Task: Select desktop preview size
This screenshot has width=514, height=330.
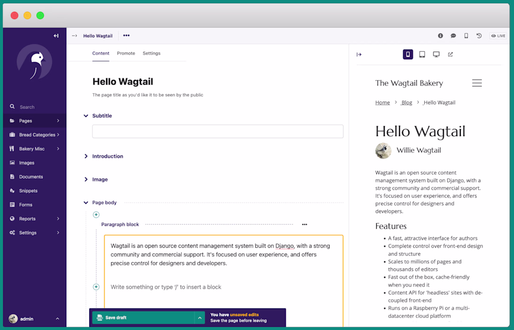Action: [x=436, y=54]
